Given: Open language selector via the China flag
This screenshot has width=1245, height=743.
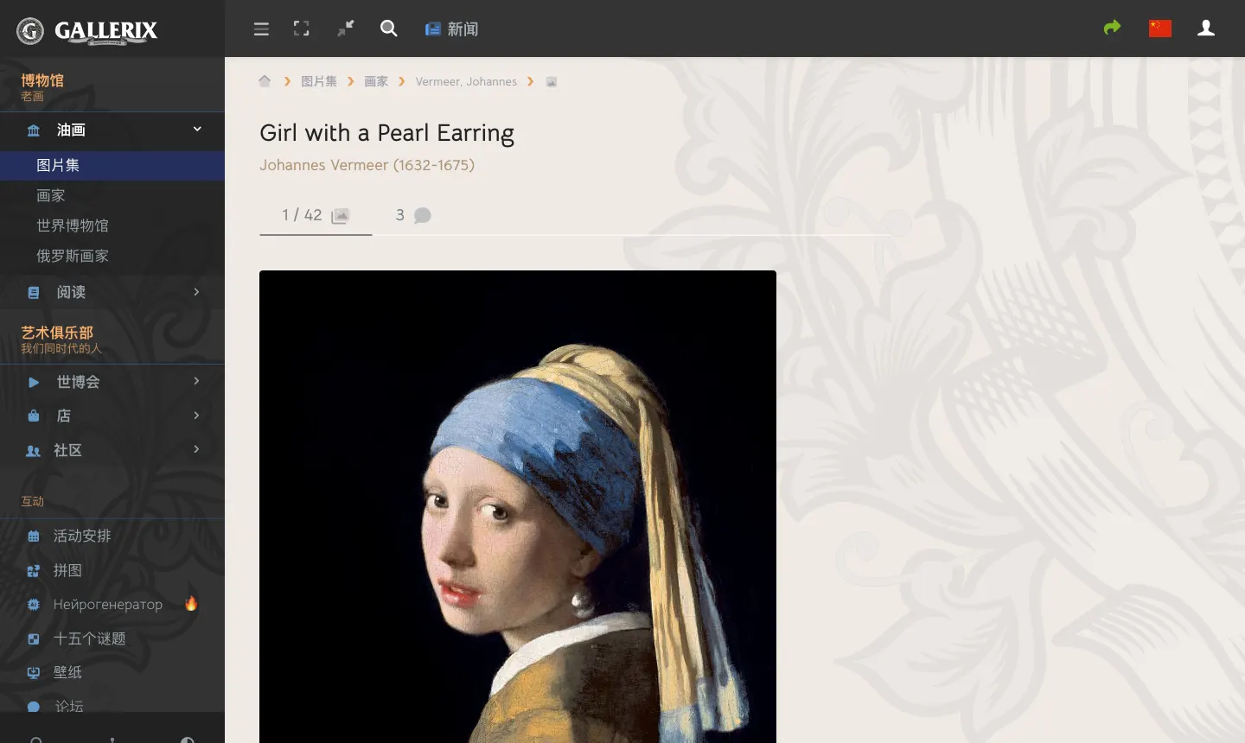Looking at the screenshot, I should 1160,29.
